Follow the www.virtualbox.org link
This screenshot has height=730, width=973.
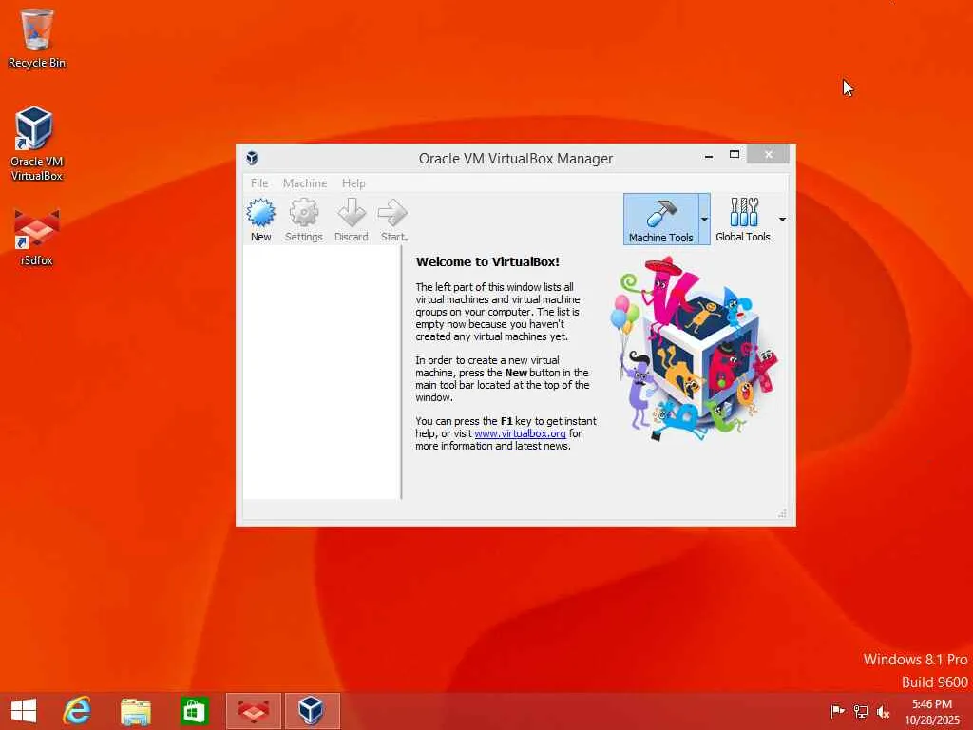pos(520,433)
